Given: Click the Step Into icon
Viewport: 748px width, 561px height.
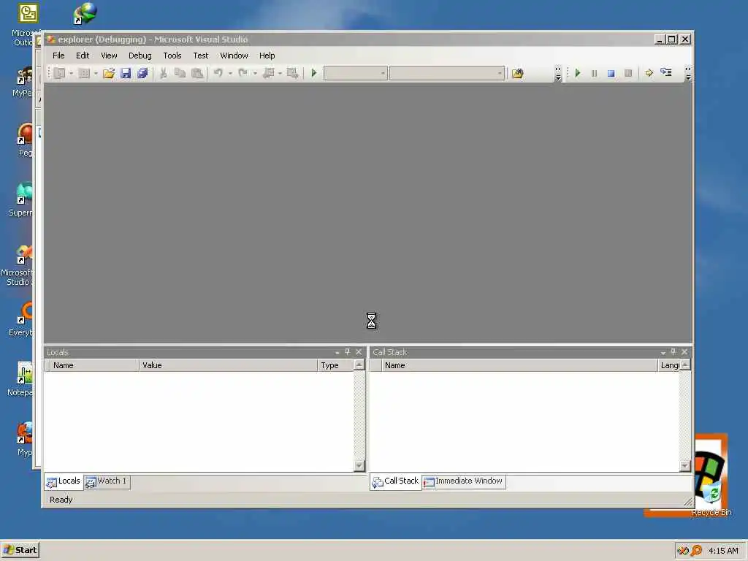Looking at the screenshot, I should [666, 73].
